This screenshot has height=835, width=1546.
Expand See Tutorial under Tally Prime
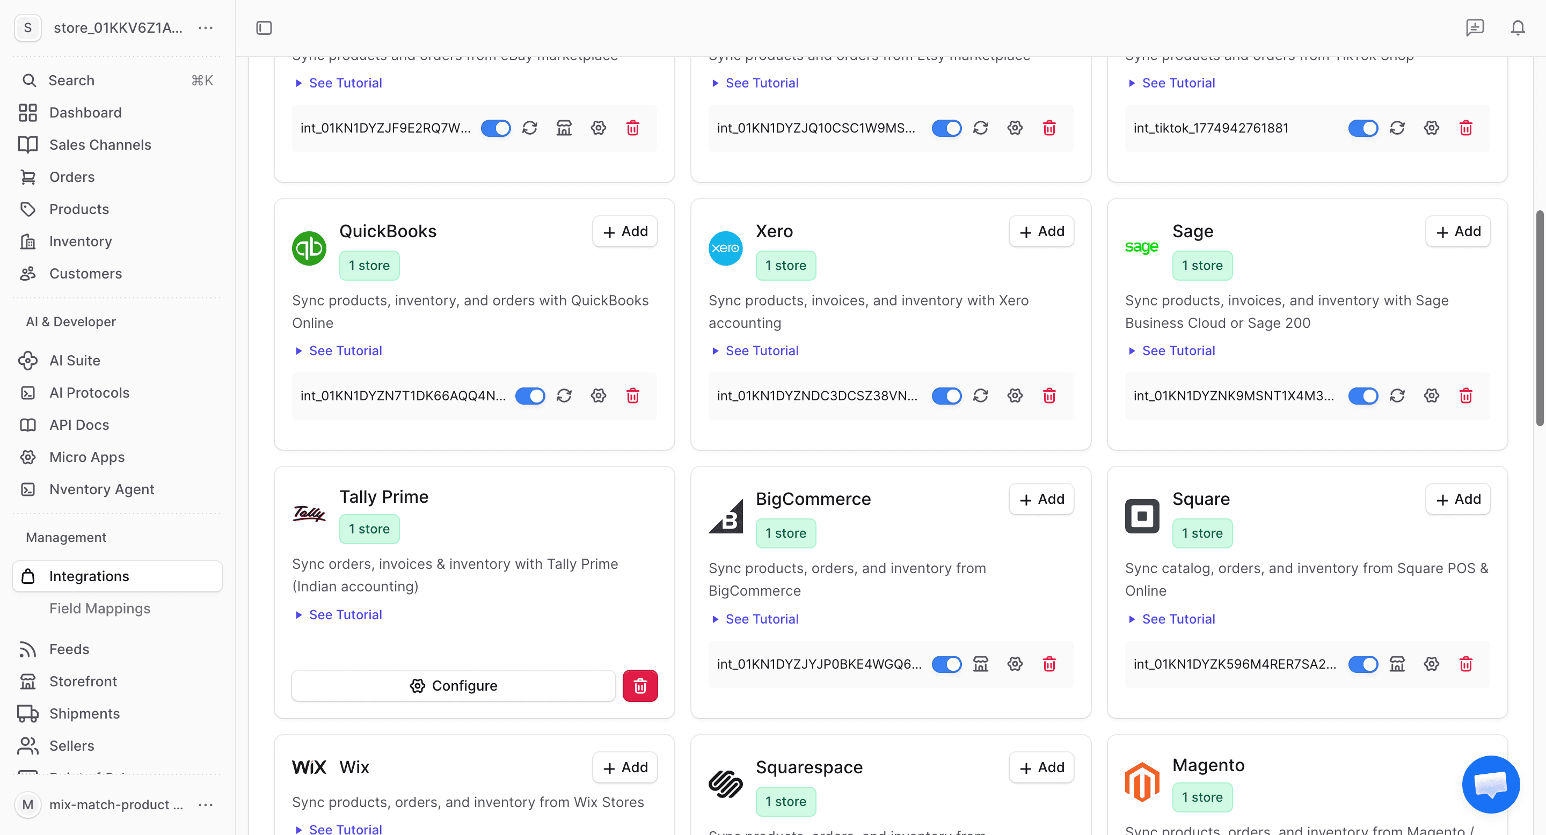pyautogui.click(x=339, y=615)
